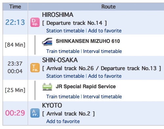The image size is (164, 129).
Task: Click the orange Tra. transfer icon
Action: click(35, 68)
